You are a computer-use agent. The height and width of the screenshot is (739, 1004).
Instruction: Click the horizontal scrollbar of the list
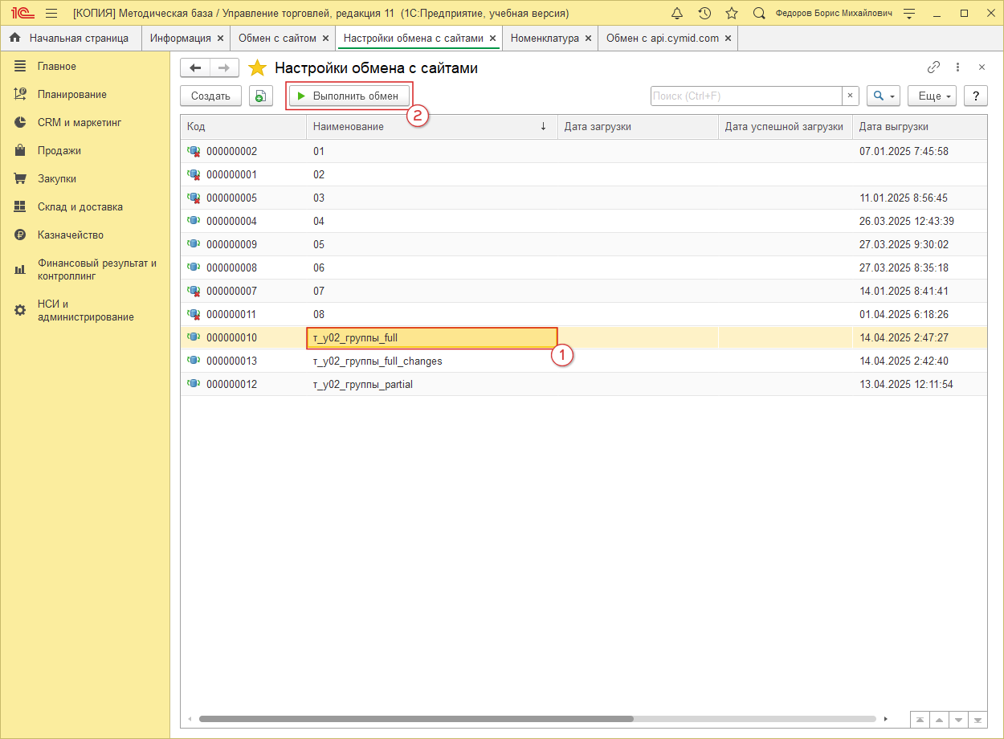tap(416, 719)
